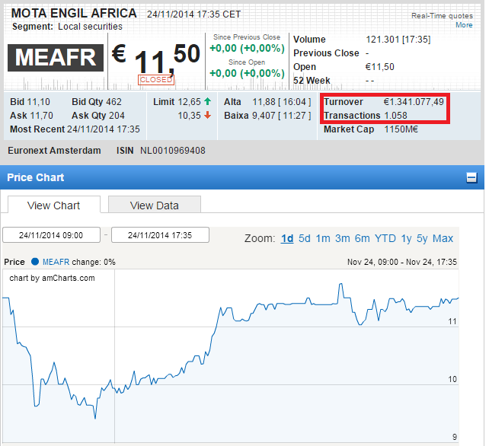The width and height of the screenshot is (489, 446).
Task: Click the Bid price 11,10
Action: tap(38, 102)
